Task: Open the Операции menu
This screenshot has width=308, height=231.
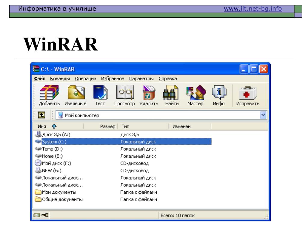Action: [x=85, y=79]
